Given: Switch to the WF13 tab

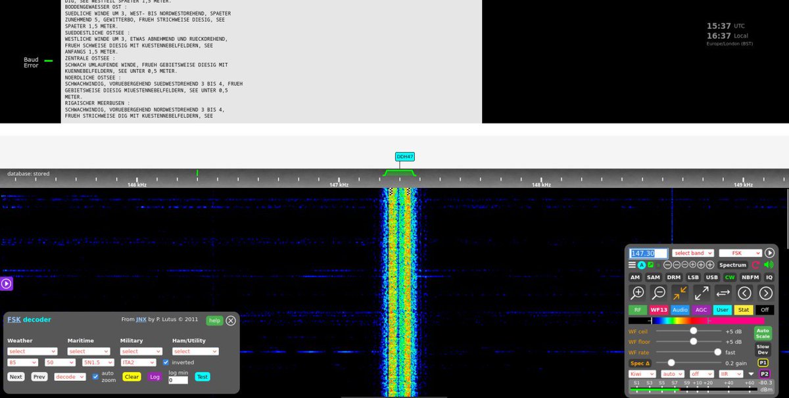Looking at the screenshot, I should [x=659, y=310].
